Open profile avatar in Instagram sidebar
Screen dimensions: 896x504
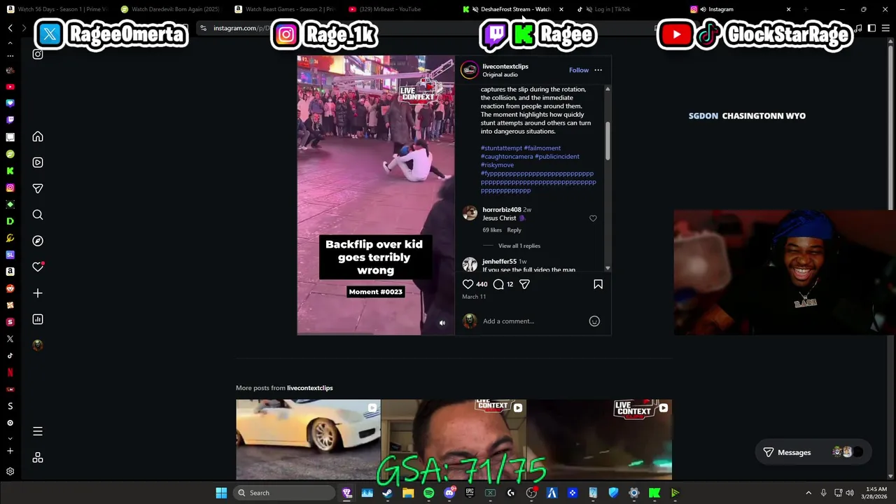(x=38, y=345)
